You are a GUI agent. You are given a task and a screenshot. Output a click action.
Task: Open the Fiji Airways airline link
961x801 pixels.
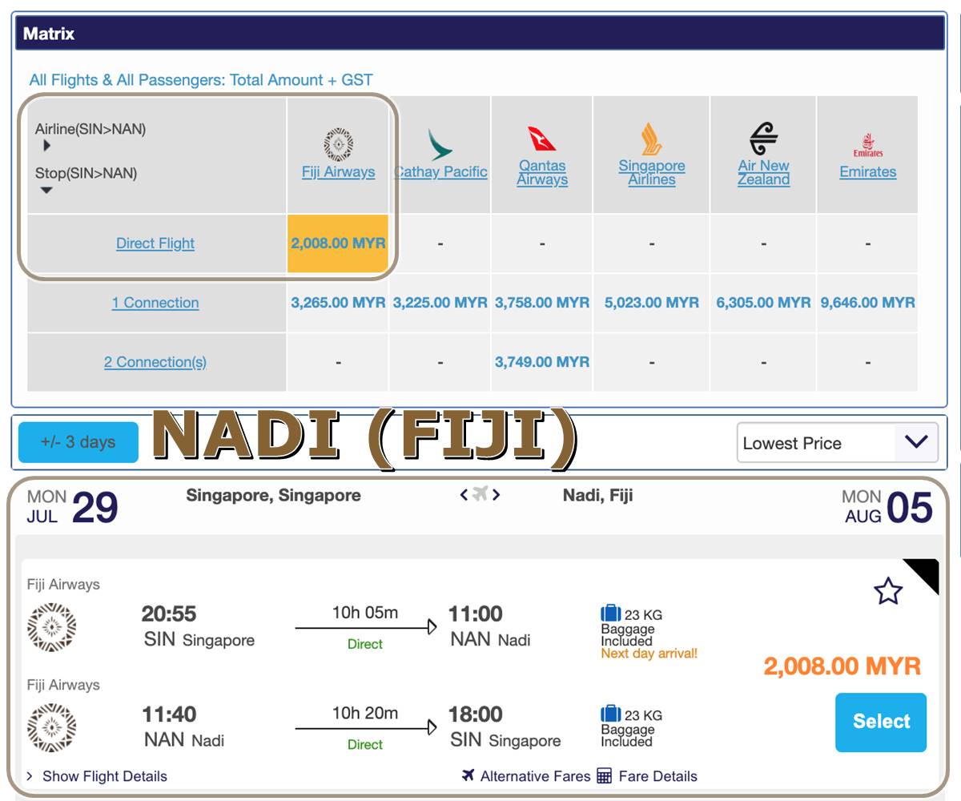[338, 171]
